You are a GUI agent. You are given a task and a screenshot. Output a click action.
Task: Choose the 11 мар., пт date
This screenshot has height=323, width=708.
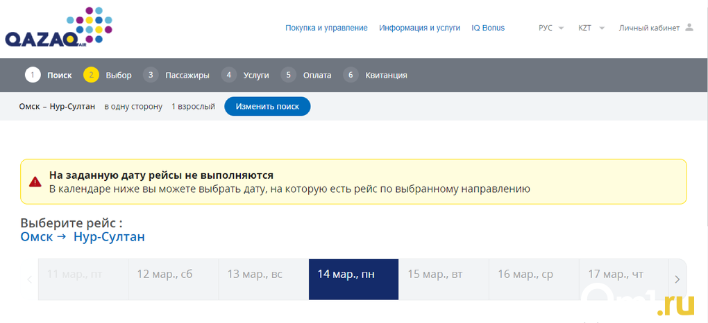(83, 279)
